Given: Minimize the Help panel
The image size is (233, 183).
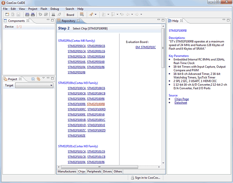Looking at the screenshot, I should point(224,20).
